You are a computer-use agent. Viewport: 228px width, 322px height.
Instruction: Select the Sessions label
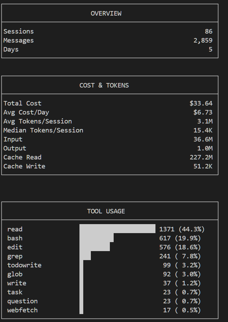18,31
